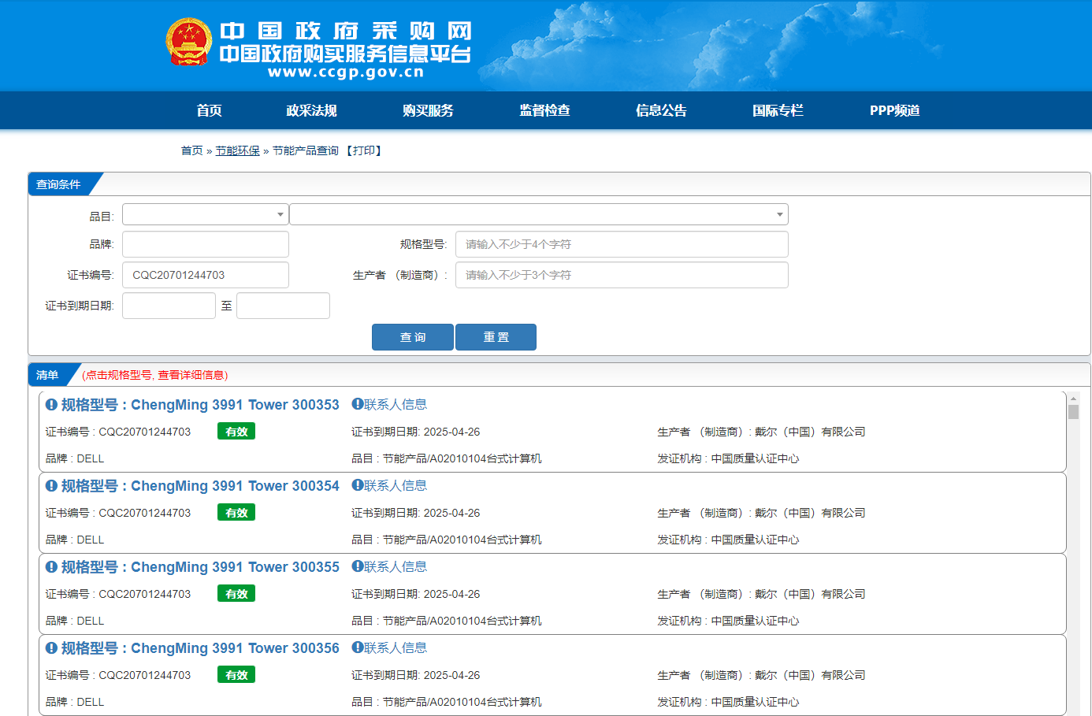The width and height of the screenshot is (1092, 716).
Task: Open the 政采法规 navigation menu
Action: click(x=311, y=110)
